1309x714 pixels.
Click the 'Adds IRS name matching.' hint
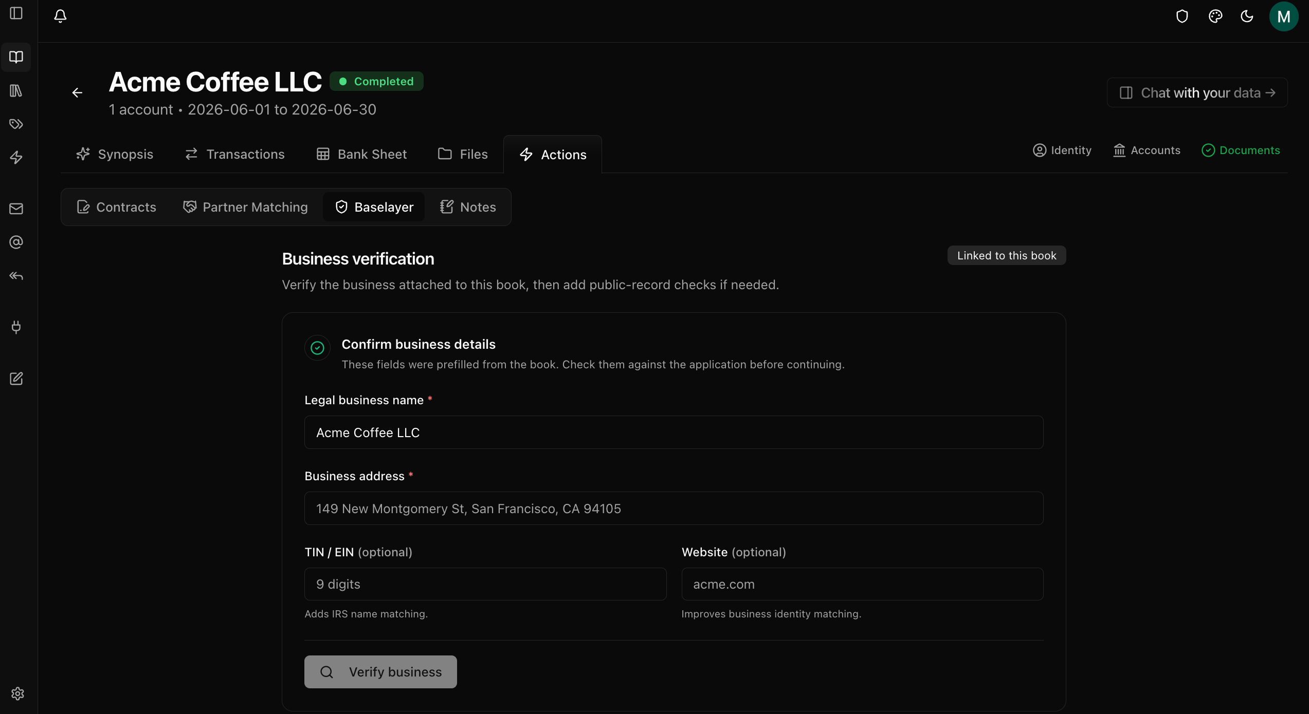tap(366, 614)
